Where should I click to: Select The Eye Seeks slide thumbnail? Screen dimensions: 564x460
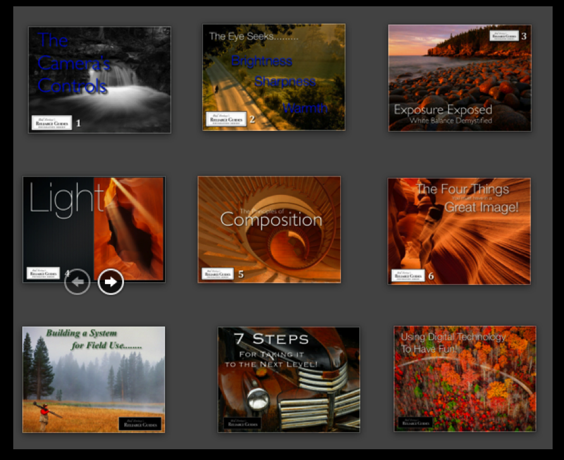(274, 77)
